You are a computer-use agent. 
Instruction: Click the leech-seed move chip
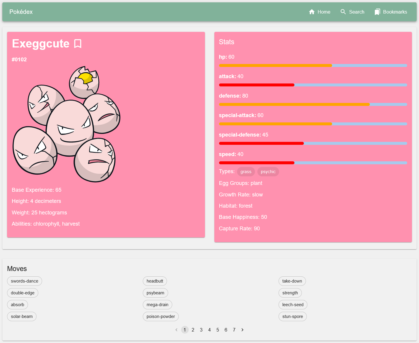293,305
